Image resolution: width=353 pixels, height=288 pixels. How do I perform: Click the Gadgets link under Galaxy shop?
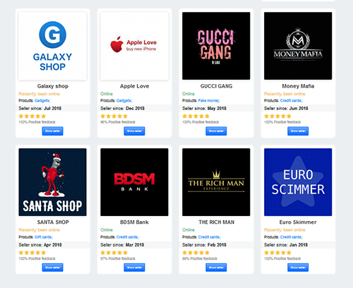[x=42, y=101]
